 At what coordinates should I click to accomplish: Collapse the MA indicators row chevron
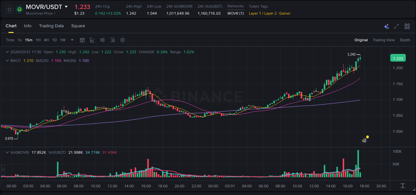(x=7, y=61)
